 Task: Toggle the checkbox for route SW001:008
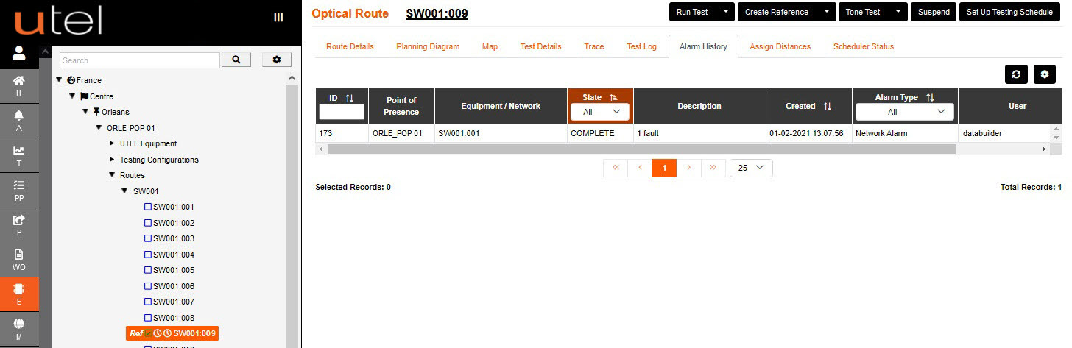click(x=148, y=318)
